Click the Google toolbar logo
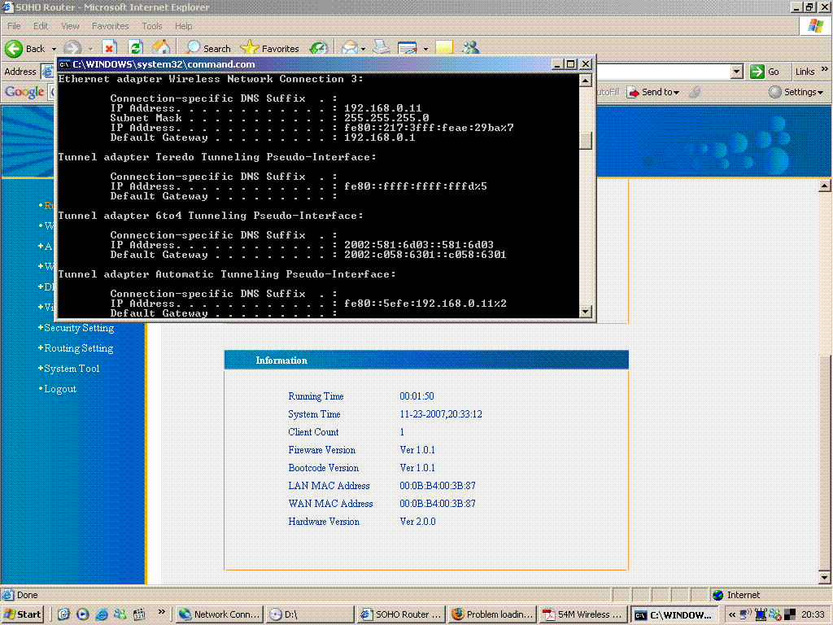The width and height of the screenshot is (833, 625). pos(24,92)
